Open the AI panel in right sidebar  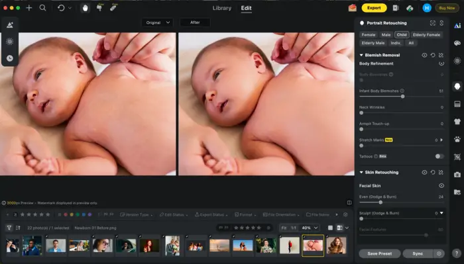457,26
